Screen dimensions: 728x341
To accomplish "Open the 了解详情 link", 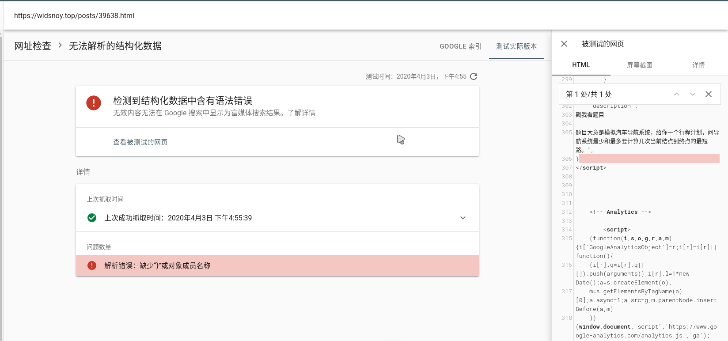I will (x=302, y=113).
